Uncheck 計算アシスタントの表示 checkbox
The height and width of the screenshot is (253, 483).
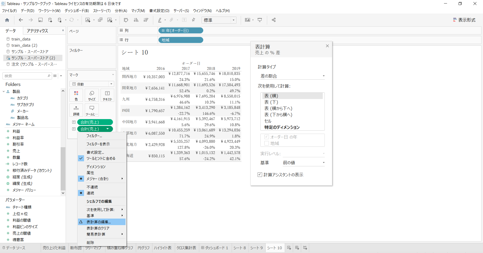click(260, 175)
